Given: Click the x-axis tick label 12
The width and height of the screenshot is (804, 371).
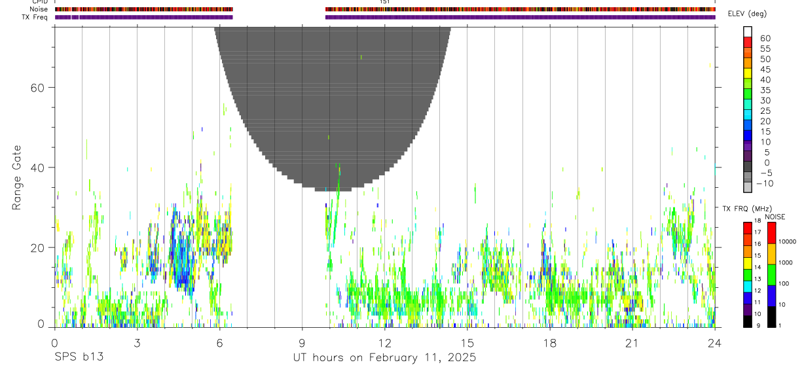Looking at the screenshot, I should pos(384,344).
